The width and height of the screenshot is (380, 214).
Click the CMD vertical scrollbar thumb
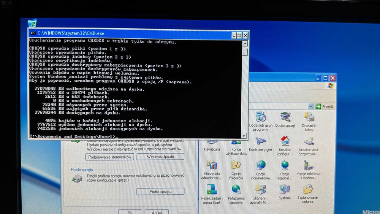244,51
